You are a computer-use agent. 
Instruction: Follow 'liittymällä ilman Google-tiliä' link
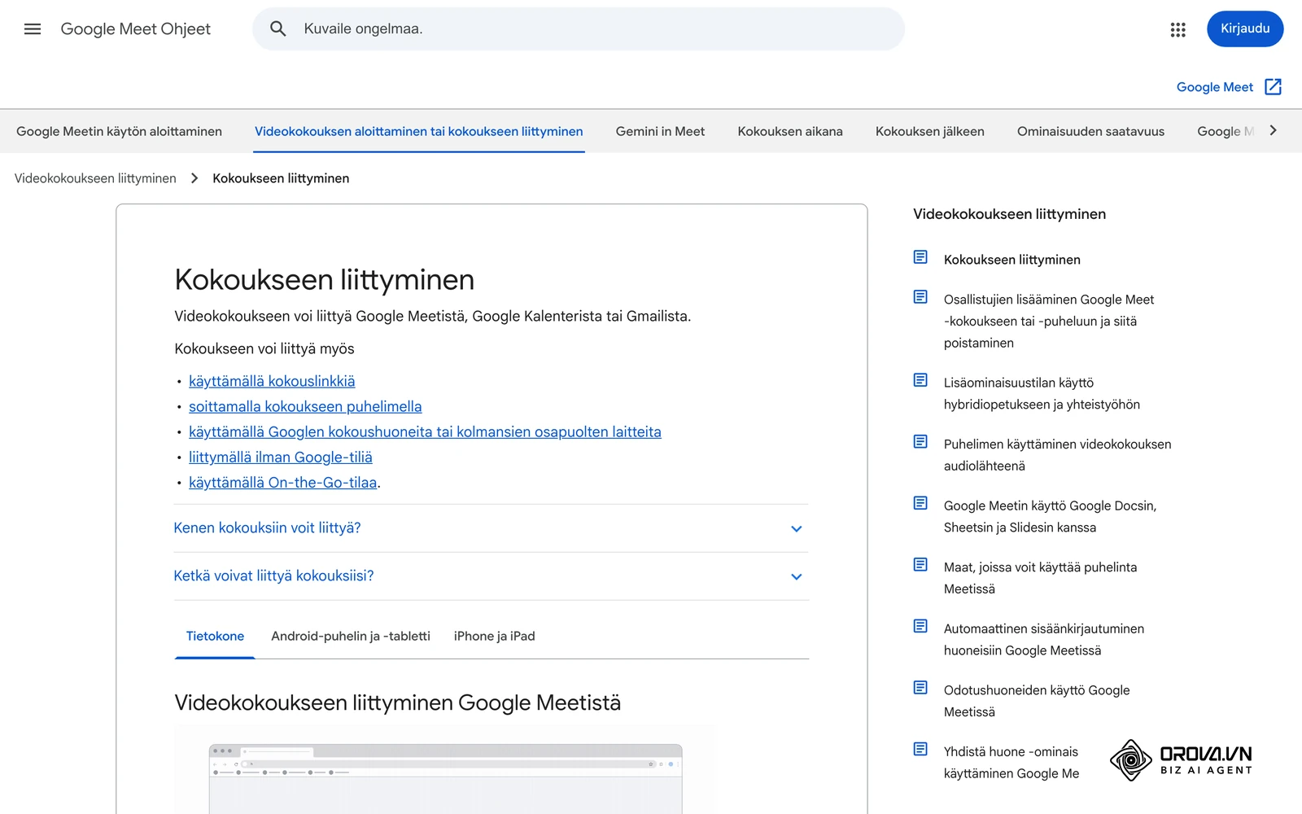[281, 457]
